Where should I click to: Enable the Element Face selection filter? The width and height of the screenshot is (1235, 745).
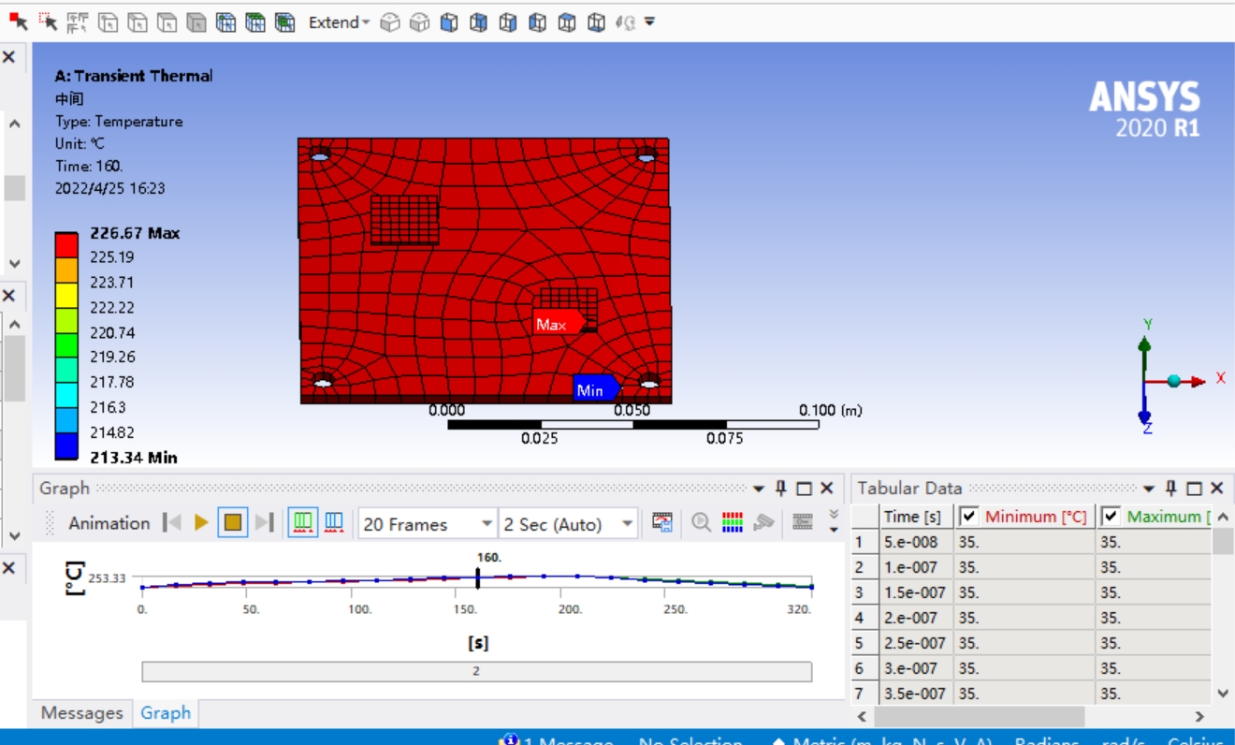coord(255,22)
